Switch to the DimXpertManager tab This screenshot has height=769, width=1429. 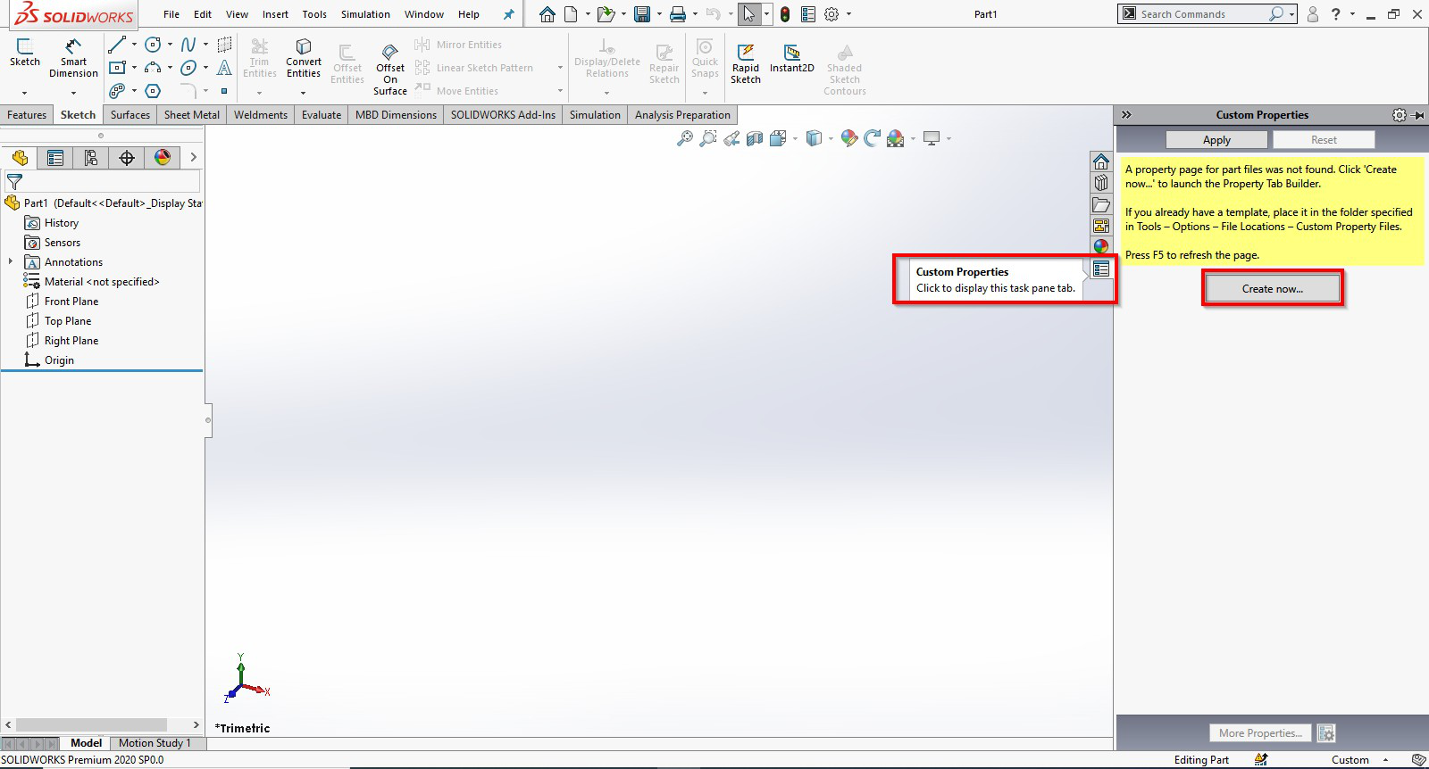(x=127, y=158)
